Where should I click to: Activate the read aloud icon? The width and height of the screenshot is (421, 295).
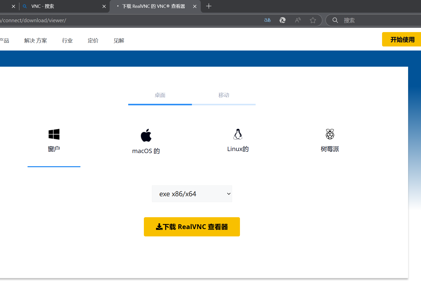click(x=298, y=20)
